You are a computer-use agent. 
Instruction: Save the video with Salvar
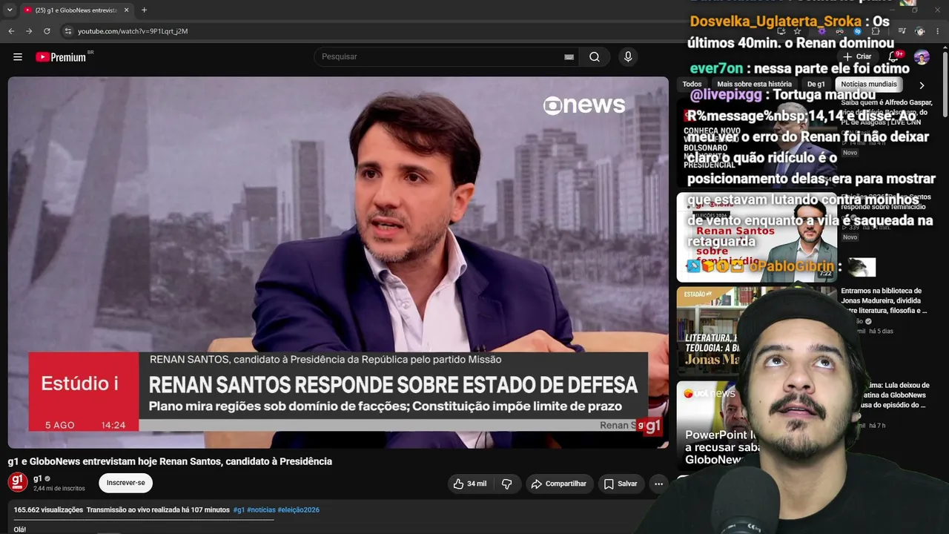[x=620, y=484]
